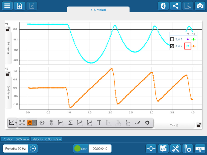
Task: Click the 00:00:04.0 timer display
Action: [x=100, y=148]
